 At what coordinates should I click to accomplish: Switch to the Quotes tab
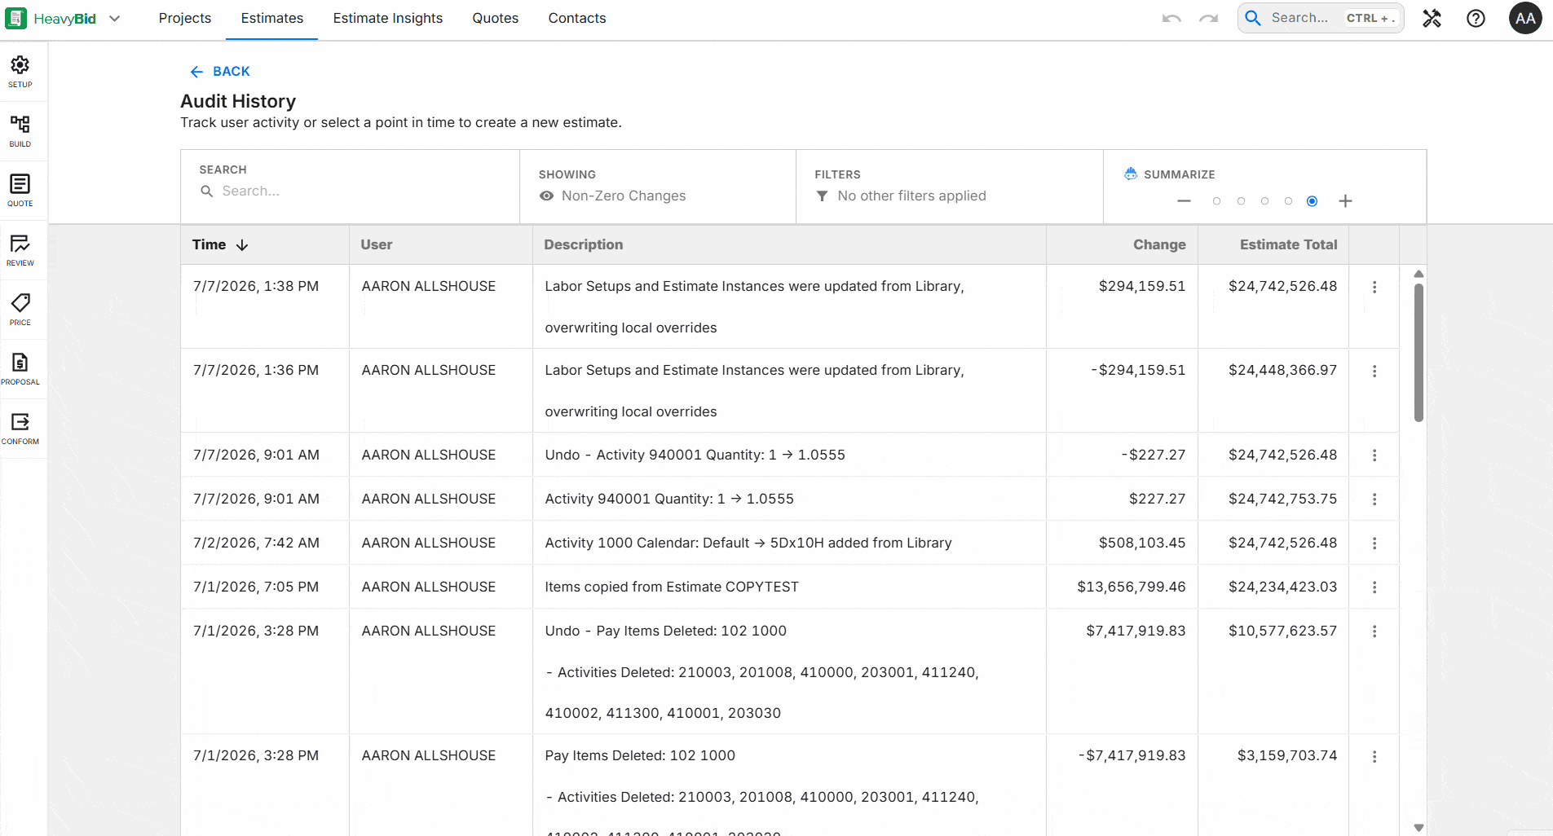tap(496, 19)
